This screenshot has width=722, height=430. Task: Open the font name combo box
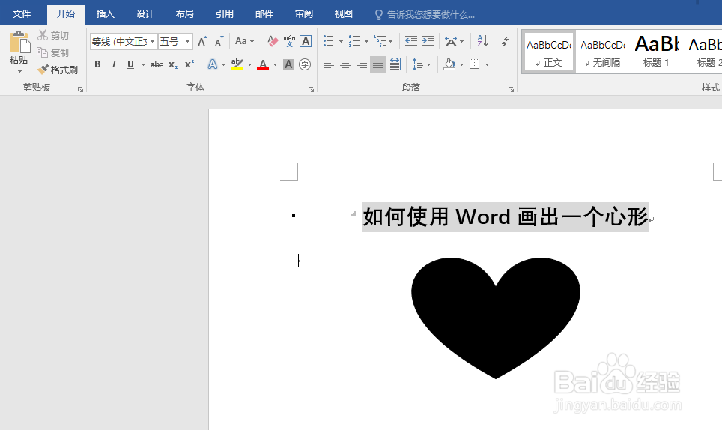point(124,42)
